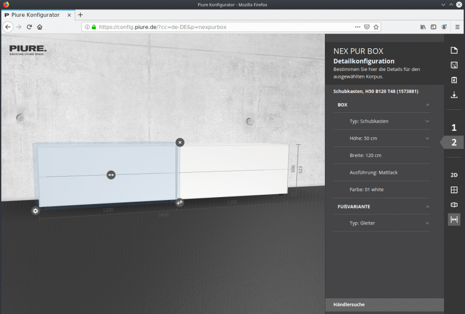
Task: Open the Typ: Gleiter dropdown
Action: point(381,223)
